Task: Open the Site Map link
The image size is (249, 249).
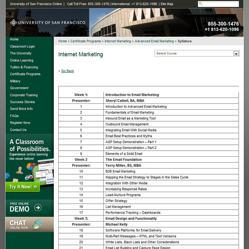Action: click(167, 4)
